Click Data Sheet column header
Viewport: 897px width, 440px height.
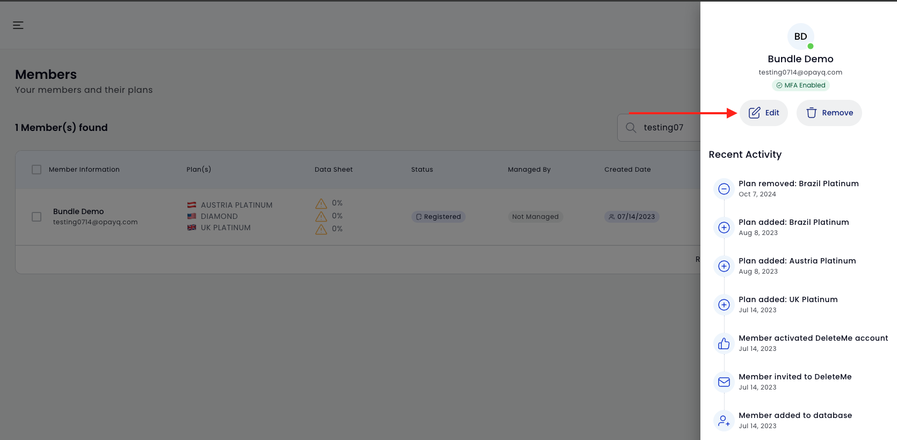click(x=334, y=170)
